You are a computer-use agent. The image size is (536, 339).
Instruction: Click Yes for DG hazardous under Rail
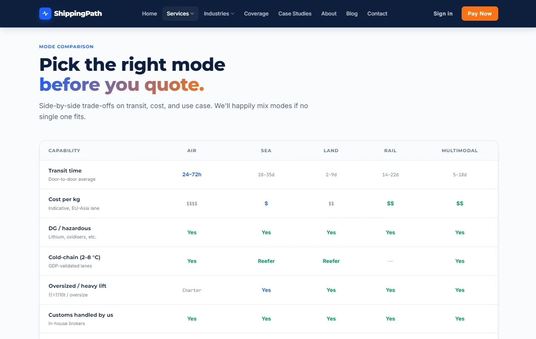(x=390, y=232)
